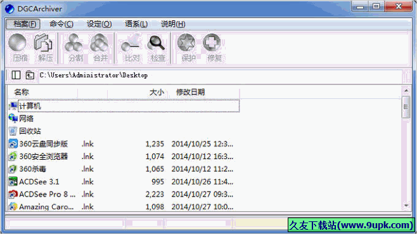Click the Amazing Caro... shortcut icon

point(13,207)
